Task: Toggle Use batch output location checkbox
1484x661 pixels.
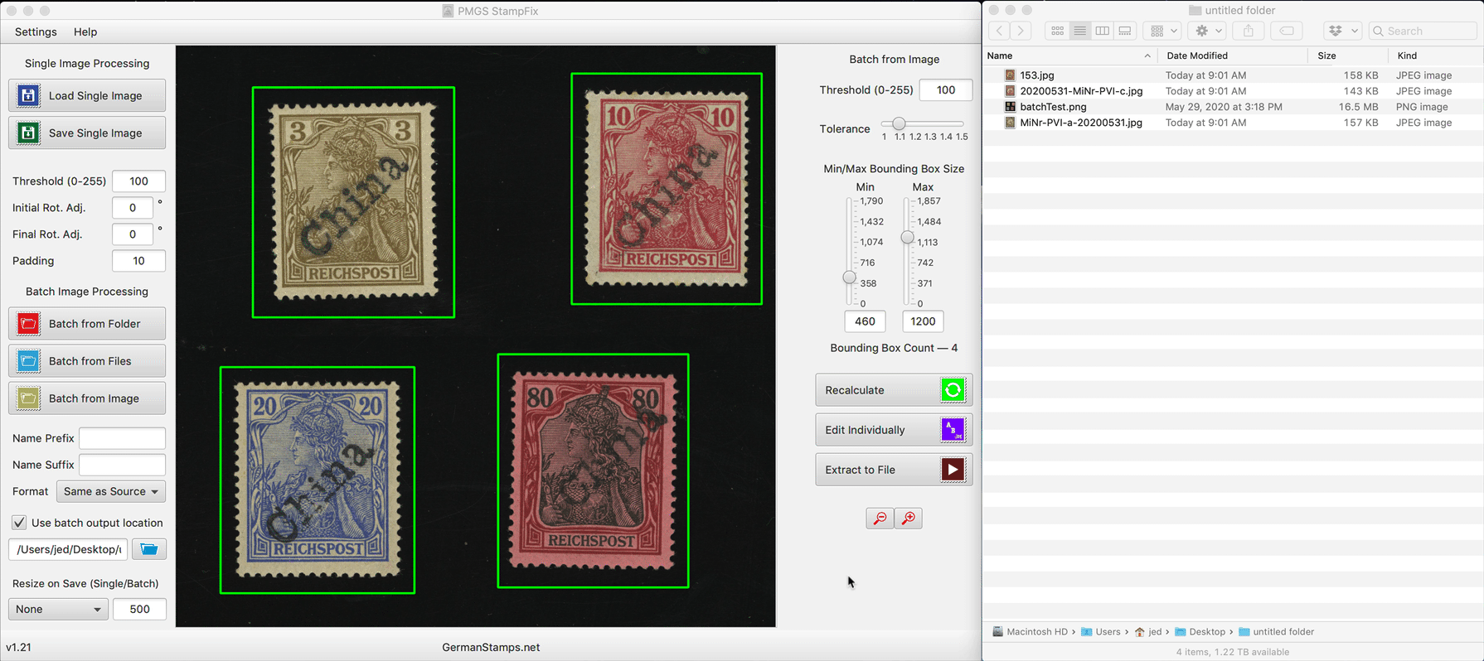Action: (x=19, y=523)
